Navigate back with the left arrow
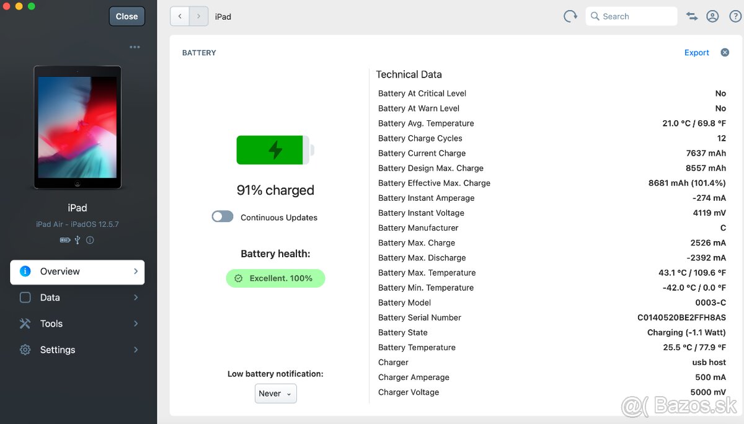744x424 pixels. 180,17
